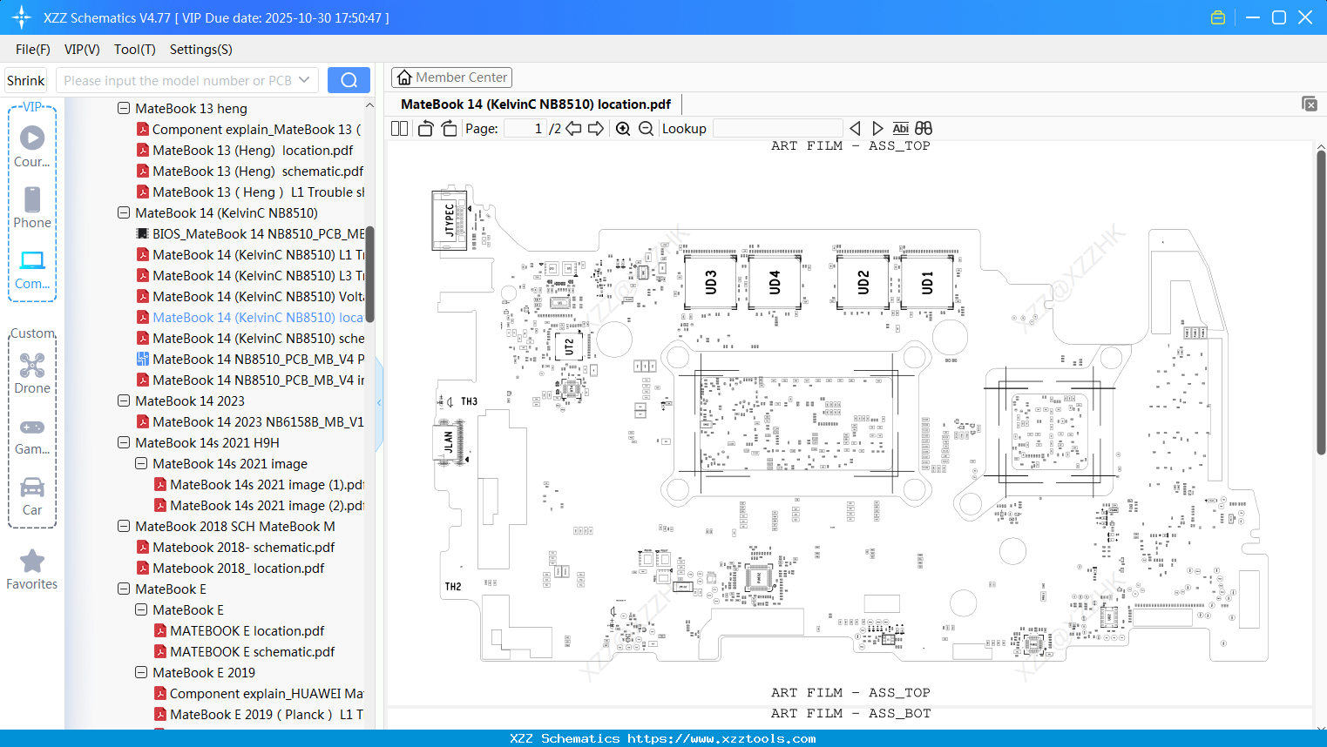
Task: Collapse the top-level MateBook E folder
Action: tap(124, 589)
